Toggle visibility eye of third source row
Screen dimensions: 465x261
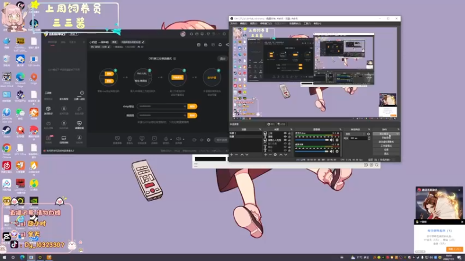point(285,140)
